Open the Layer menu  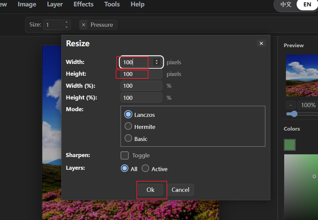coord(55,4)
